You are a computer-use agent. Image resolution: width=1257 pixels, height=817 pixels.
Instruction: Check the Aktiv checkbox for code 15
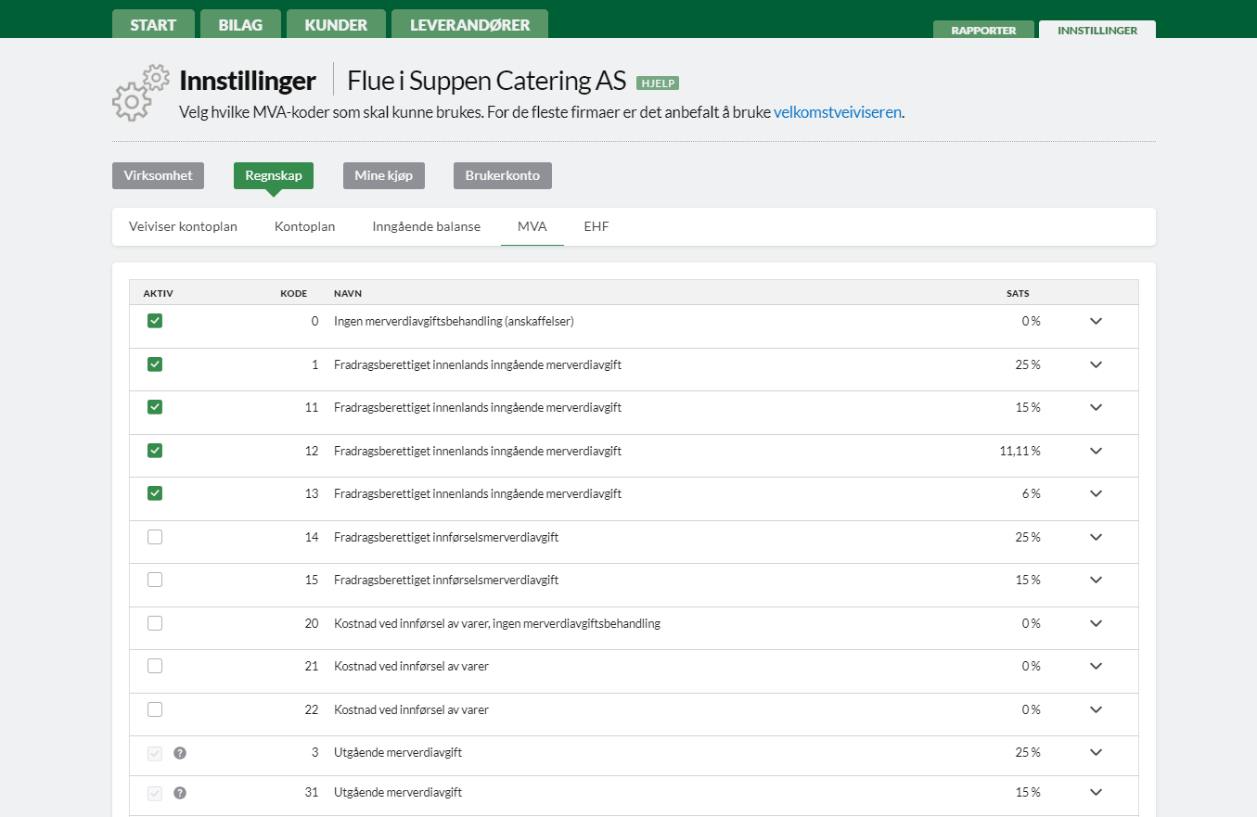155,580
